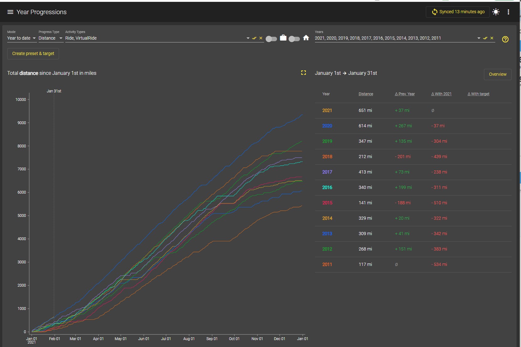Expand the chart with the fullscreen icon
Image resolution: width=521 pixels, height=347 pixels.
point(303,73)
